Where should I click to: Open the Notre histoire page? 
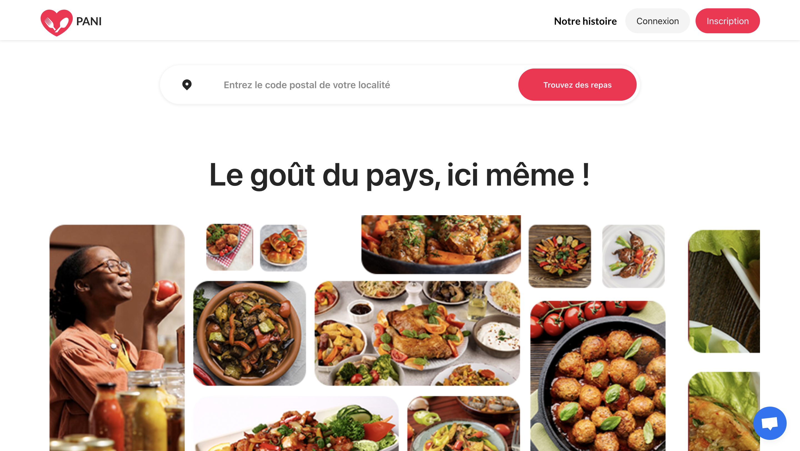coord(585,21)
